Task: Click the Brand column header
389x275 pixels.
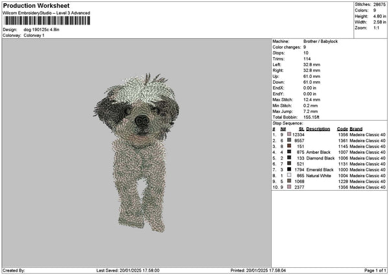Action: click(x=356, y=128)
